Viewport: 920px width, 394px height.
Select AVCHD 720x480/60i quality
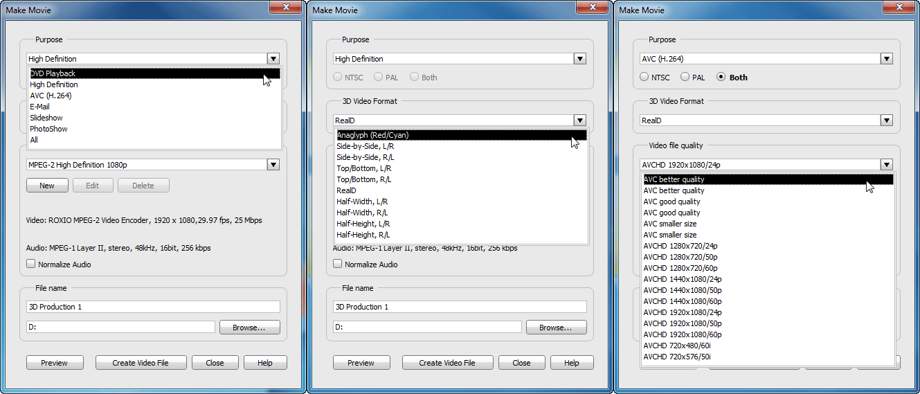[x=768, y=346]
